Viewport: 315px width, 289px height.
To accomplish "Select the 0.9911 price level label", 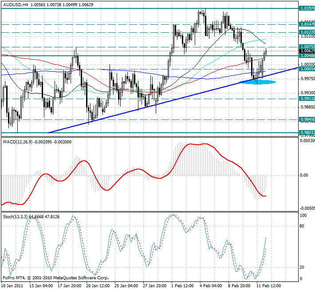I will pyautogui.click(x=307, y=99).
